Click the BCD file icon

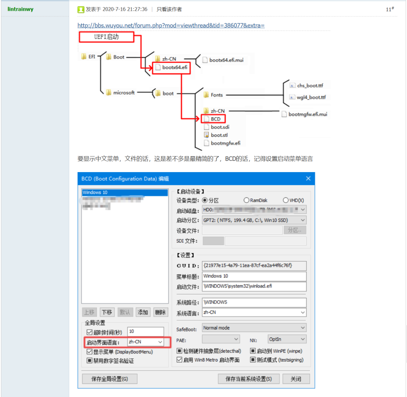206,119
